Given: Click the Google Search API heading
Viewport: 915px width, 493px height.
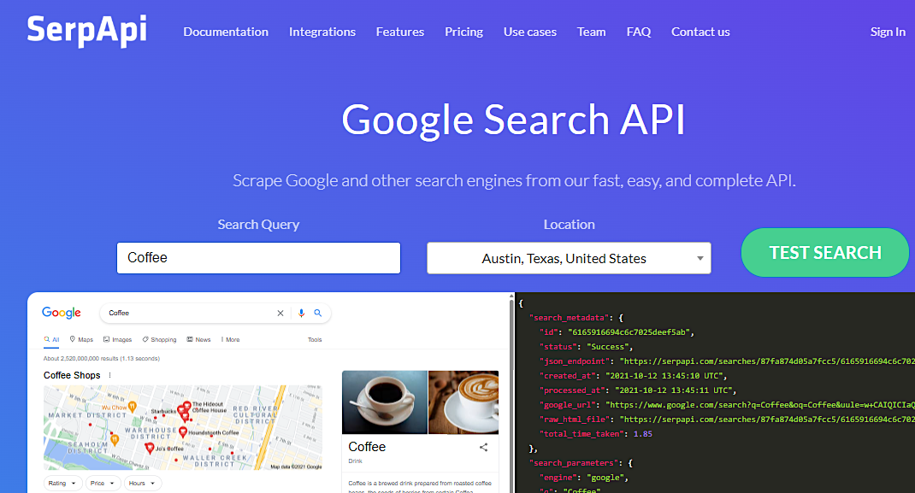Looking at the screenshot, I should [513, 120].
